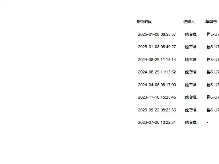This screenshot has width=219, height=164.
Task: Click 他店维... in the 08:55:57 row
Action: [x=192, y=34]
